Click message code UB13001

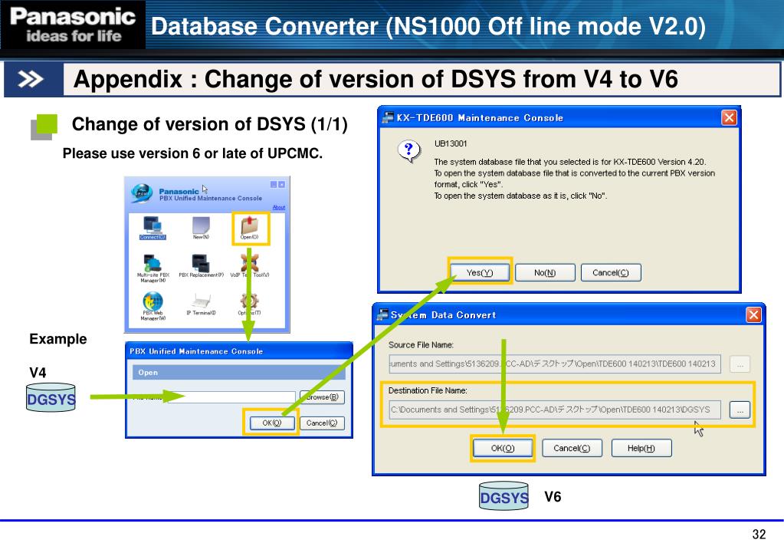click(x=451, y=143)
